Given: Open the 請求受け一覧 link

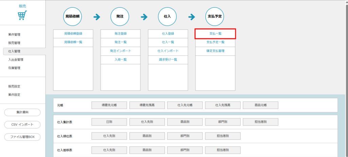Looking at the screenshot, I should pyautogui.click(x=168, y=60).
